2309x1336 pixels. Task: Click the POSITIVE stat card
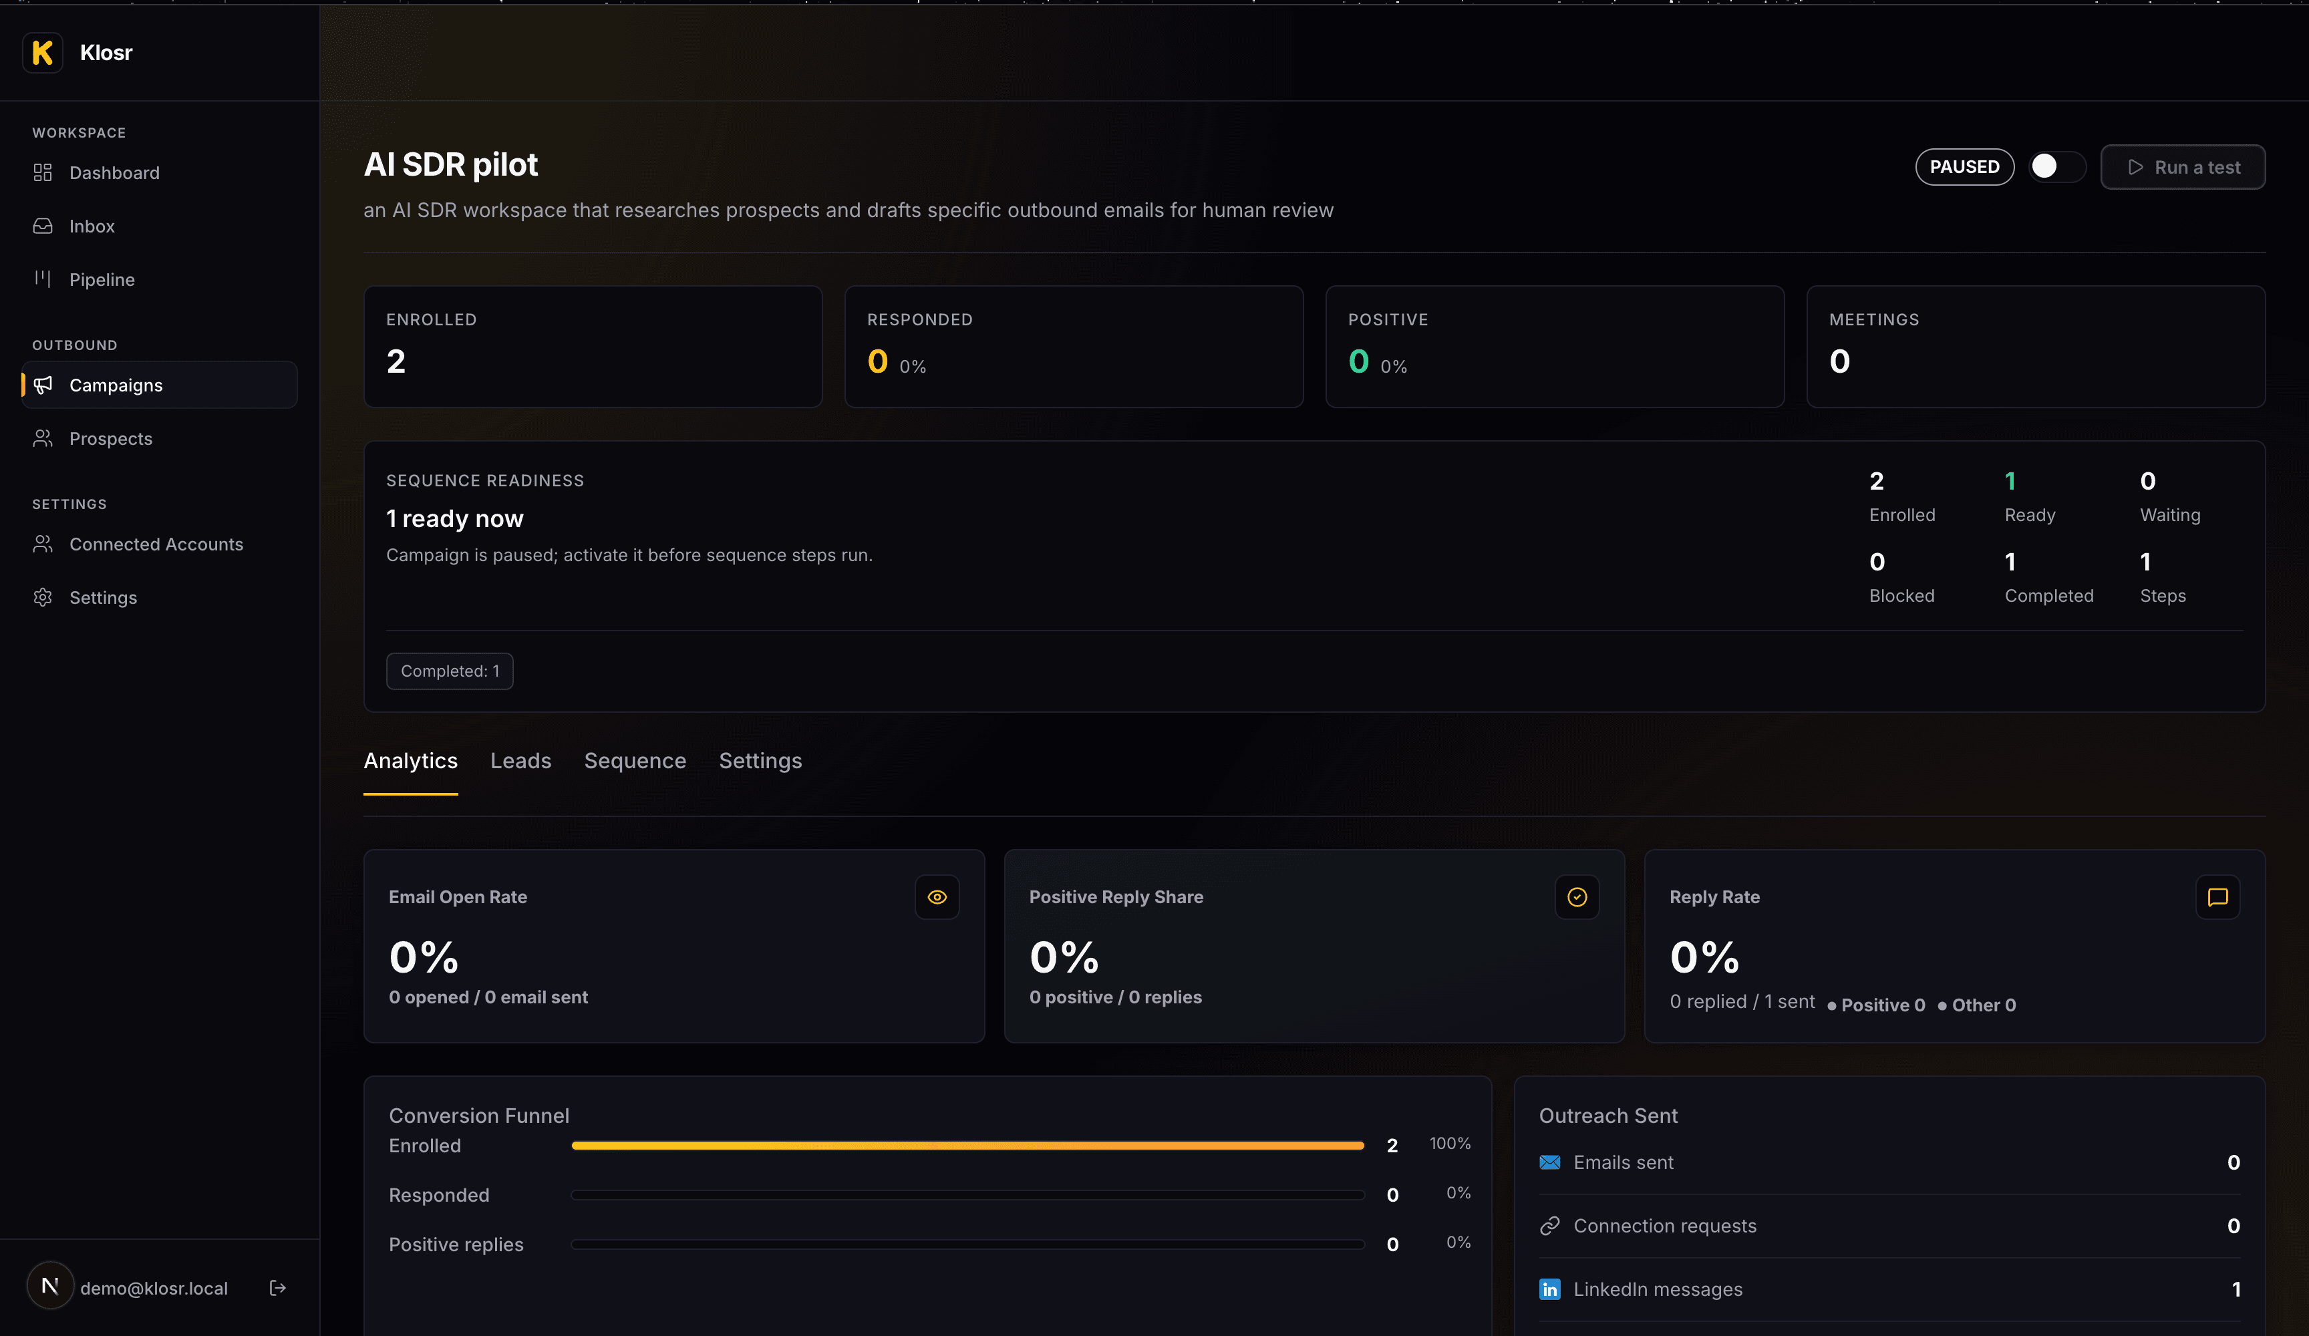coord(1555,347)
